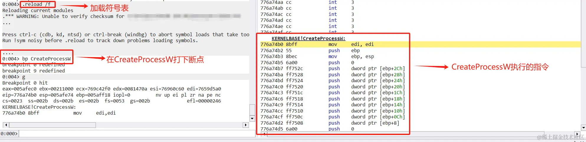Click the 'Breakpoint 0 hit' output line
Viewport: 586px width, 142px height.
[25, 83]
